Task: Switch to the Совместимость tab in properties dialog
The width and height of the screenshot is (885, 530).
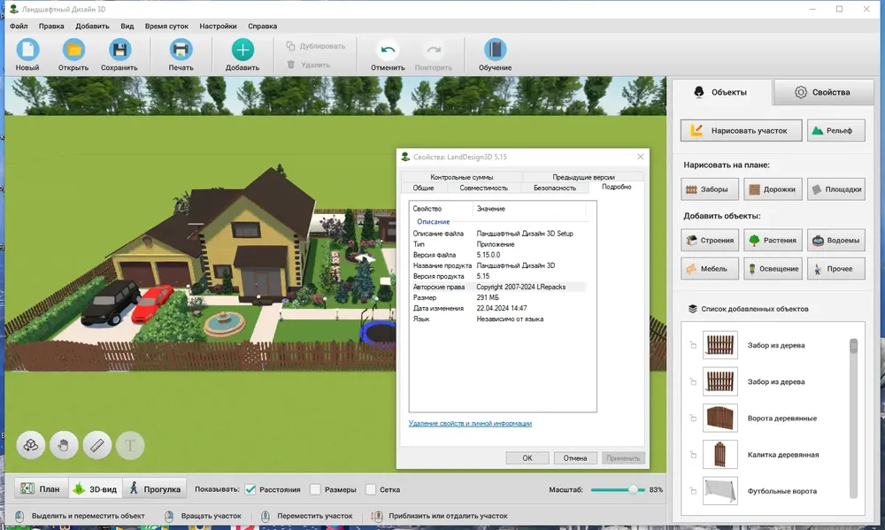Action: (x=484, y=188)
